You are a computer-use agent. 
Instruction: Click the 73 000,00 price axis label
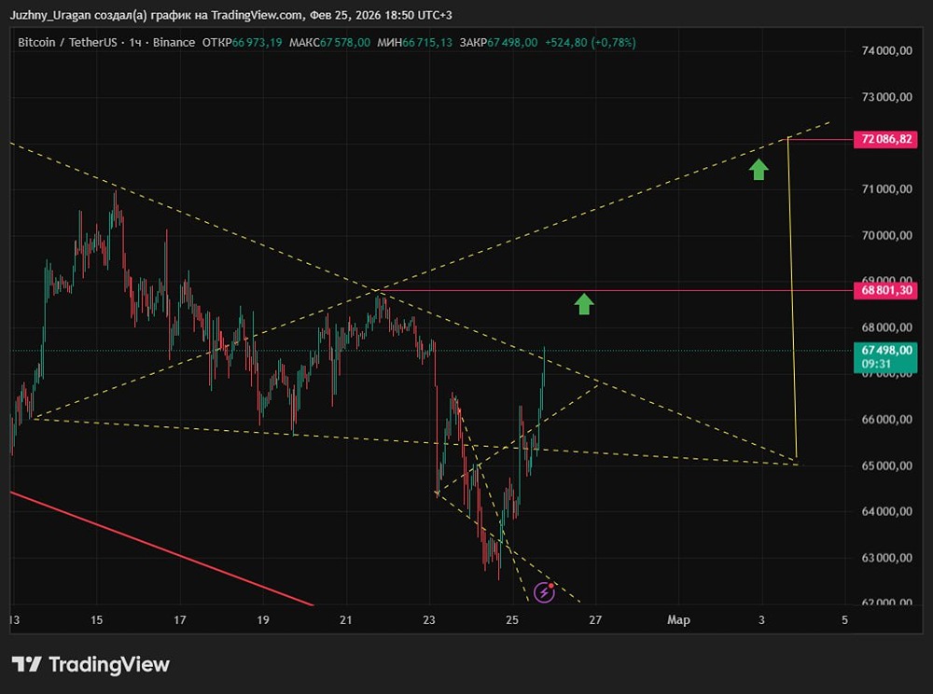click(x=886, y=97)
